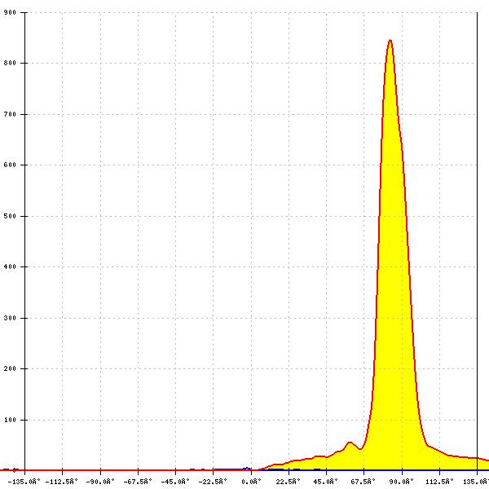Click the 90.0° x-axis label
This screenshot has height=489, width=489.
point(401,482)
